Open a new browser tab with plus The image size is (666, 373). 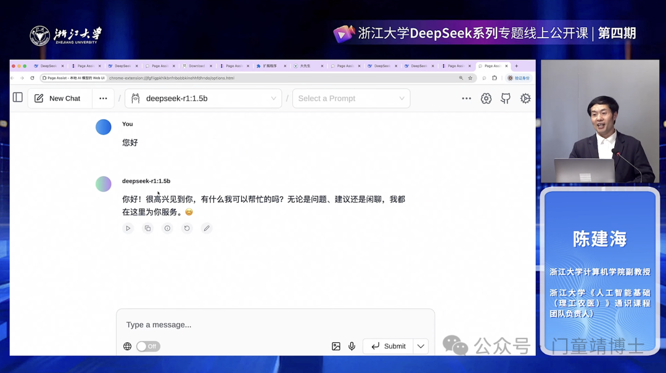click(x=517, y=66)
